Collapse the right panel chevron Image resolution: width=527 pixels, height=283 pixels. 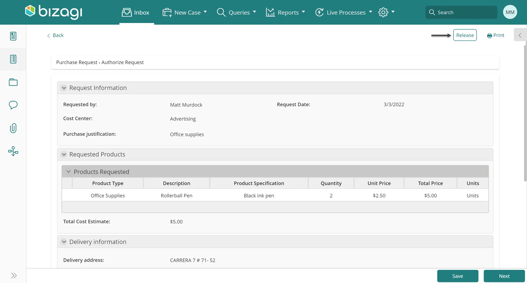click(x=520, y=35)
